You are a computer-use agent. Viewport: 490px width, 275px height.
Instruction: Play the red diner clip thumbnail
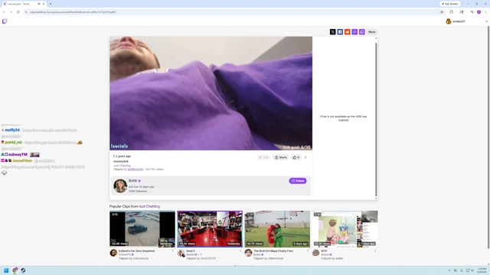coord(210,229)
